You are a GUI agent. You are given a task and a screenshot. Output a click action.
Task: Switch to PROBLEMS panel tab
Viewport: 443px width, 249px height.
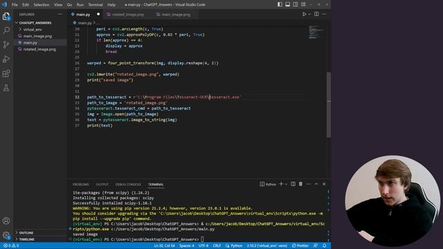click(x=81, y=185)
